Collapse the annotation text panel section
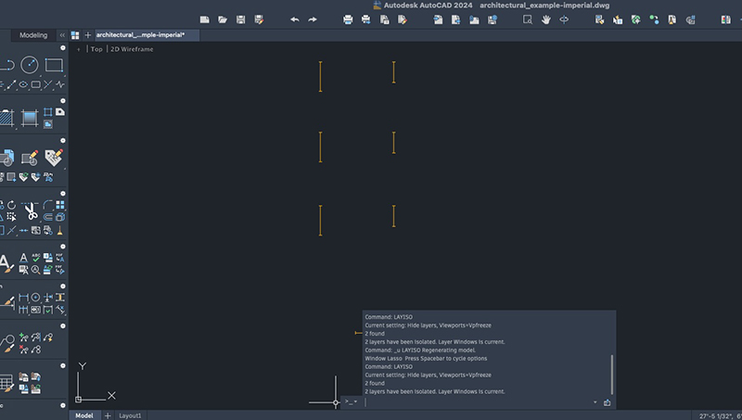The width and height of the screenshot is (742, 420). 62,248
